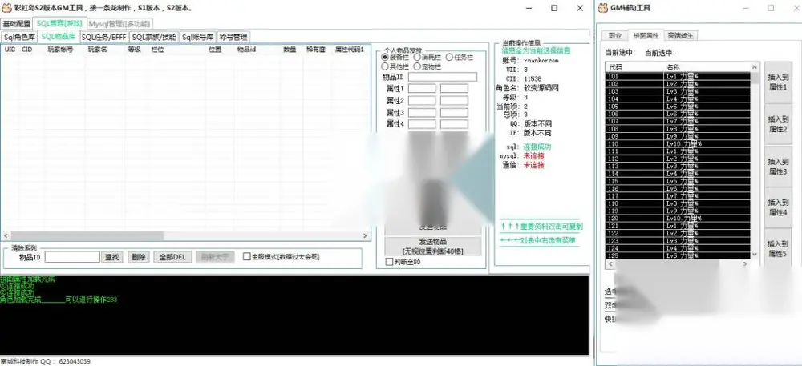Image resolution: width=802 pixels, height=366 pixels.
Task: Click the 物品ID field in 清除系列
Action: tap(72, 257)
